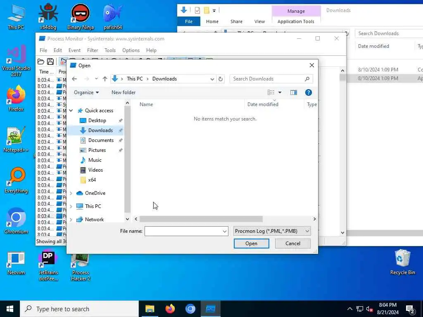Open the Procmon File menu
The width and height of the screenshot is (423, 317).
[43, 50]
